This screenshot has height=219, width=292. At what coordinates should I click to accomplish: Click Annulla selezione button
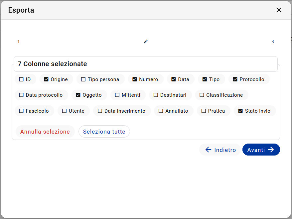point(45,132)
